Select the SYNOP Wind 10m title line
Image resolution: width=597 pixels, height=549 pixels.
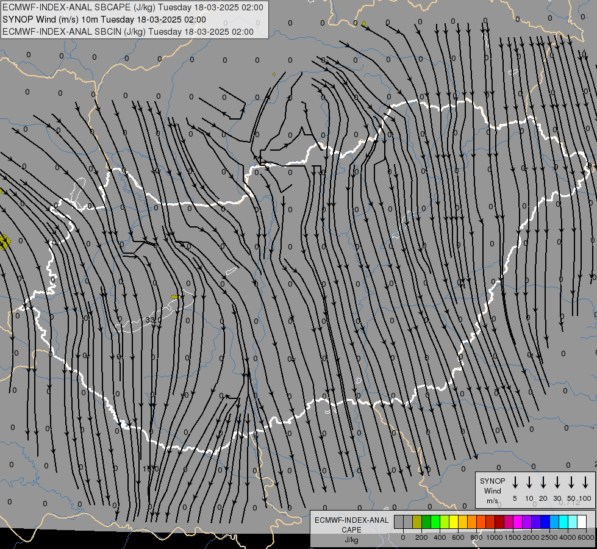coord(104,20)
